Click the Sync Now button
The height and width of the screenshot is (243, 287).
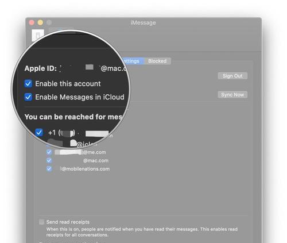pyautogui.click(x=232, y=95)
